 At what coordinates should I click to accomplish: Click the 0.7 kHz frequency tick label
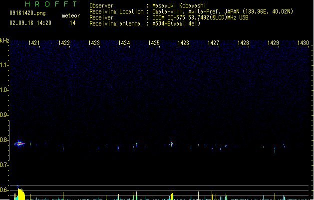tap(4, 165)
